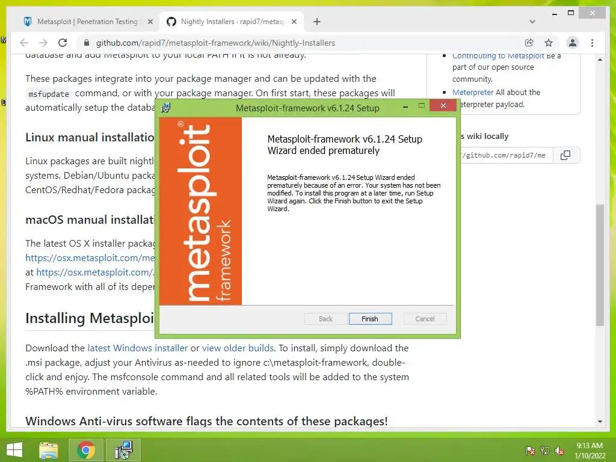Close the Metasploit-framework Setup dialog

coord(443,105)
